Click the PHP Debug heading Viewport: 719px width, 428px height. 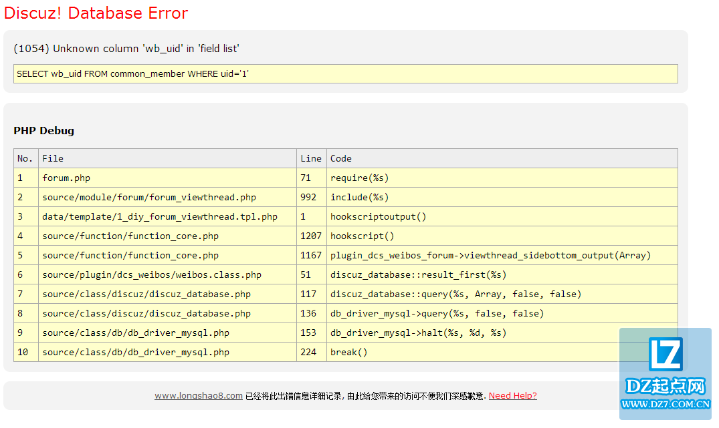[43, 131]
